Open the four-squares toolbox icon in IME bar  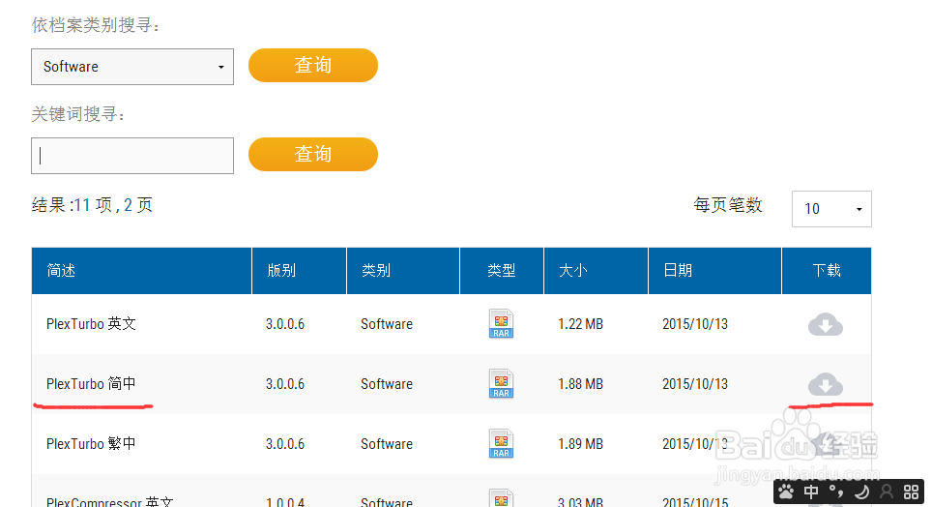(x=911, y=492)
